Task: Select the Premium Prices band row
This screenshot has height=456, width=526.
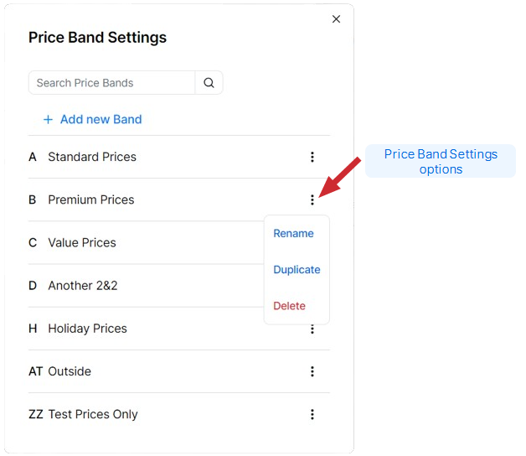Action: pos(91,199)
